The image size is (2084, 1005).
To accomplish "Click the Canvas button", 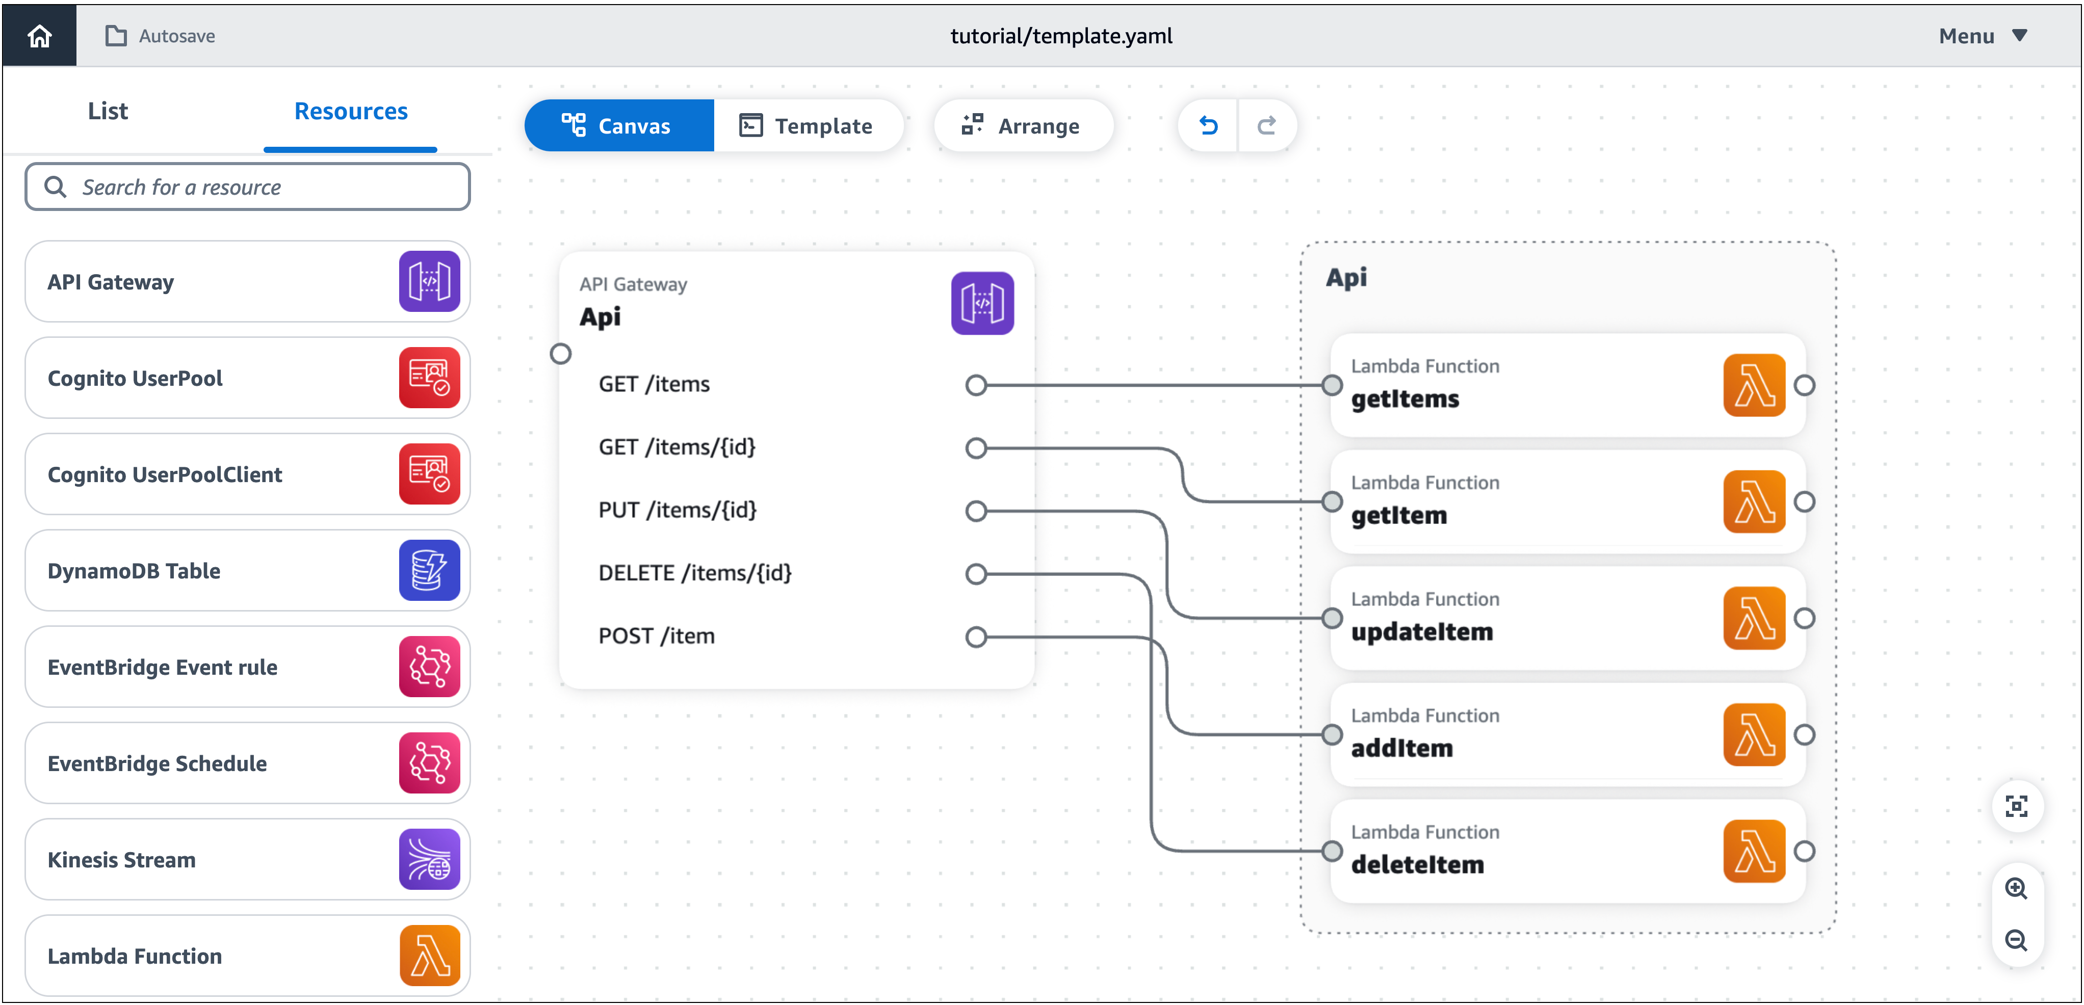I will (619, 125).
